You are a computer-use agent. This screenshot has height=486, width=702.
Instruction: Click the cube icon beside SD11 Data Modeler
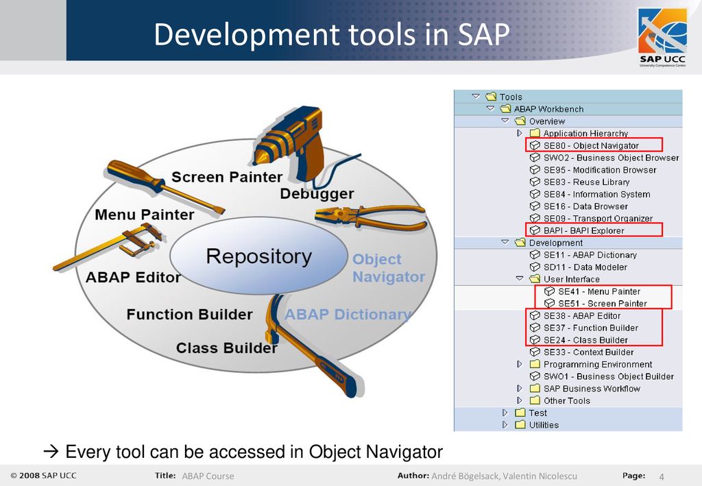pos(535,267)
